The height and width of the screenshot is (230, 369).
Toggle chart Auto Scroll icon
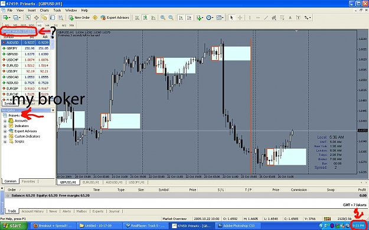coord(181,18)
